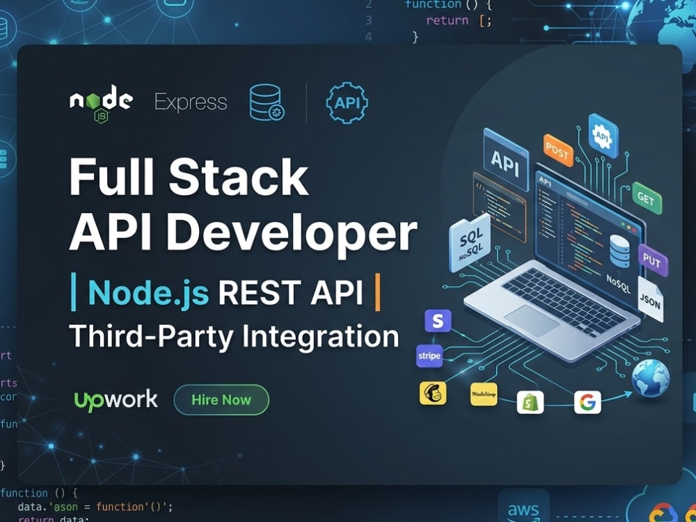Screen dimensions: 696x522
Task: Click the "NoSQL" label on laptop screen
Action: tap(618, 284)
